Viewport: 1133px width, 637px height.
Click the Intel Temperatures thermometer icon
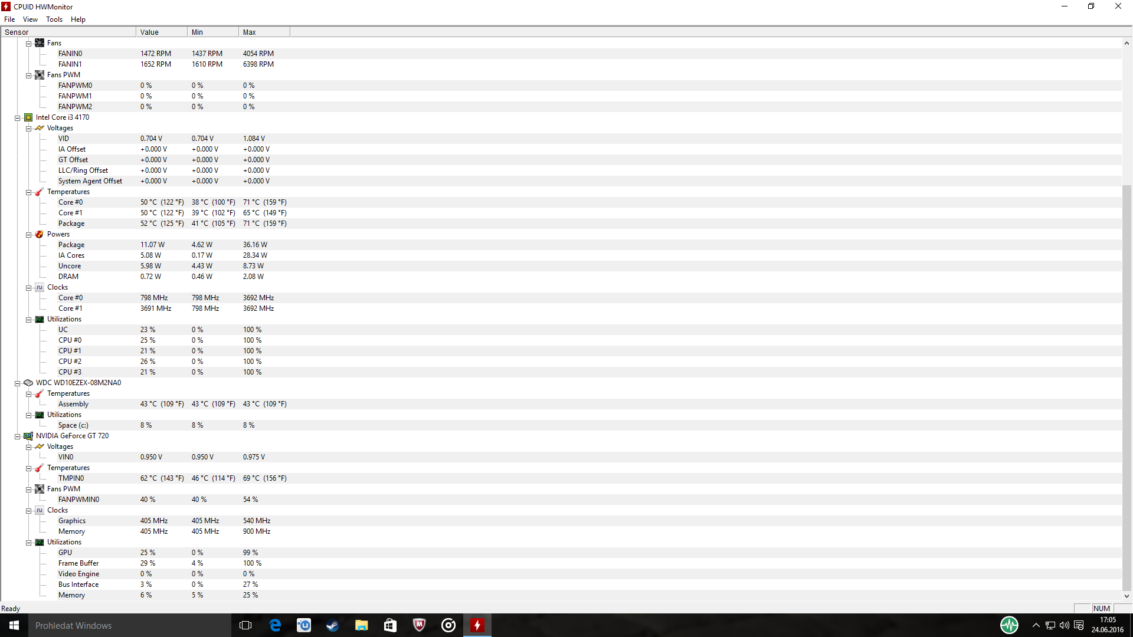coord(40,192)
